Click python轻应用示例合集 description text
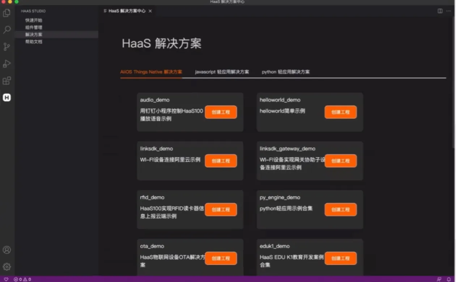Image resolution: width=456 pixels, height=282 pixels. pos(286,209)
